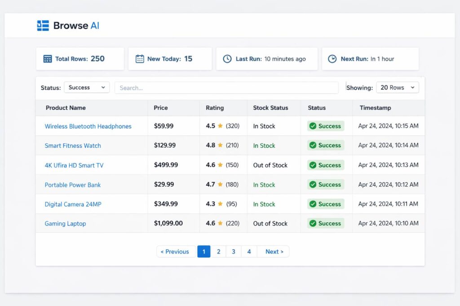This screenshot has height=306, width=460.
Task: Open the Status filter dropdown
Action: coord(87,87)
